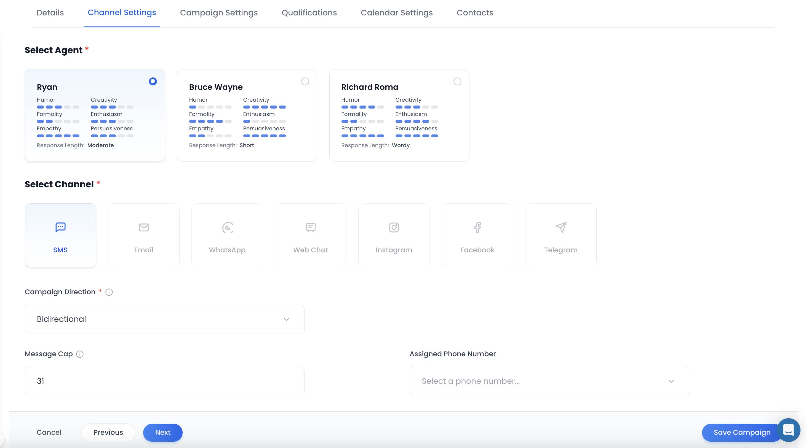Switch to Campaign Settings tab
The height and width of the screenshot is (448, 806).
(x=219, y=13)
